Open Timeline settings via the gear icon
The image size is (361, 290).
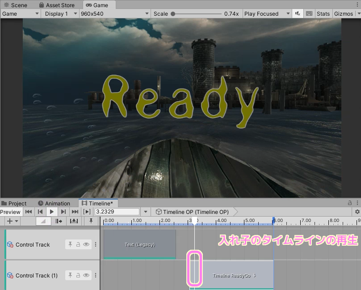click(357, 212)
